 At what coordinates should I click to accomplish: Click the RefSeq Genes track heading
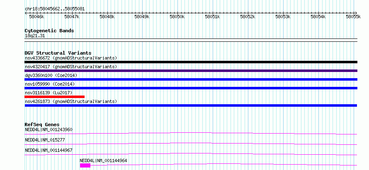[42, 125]
